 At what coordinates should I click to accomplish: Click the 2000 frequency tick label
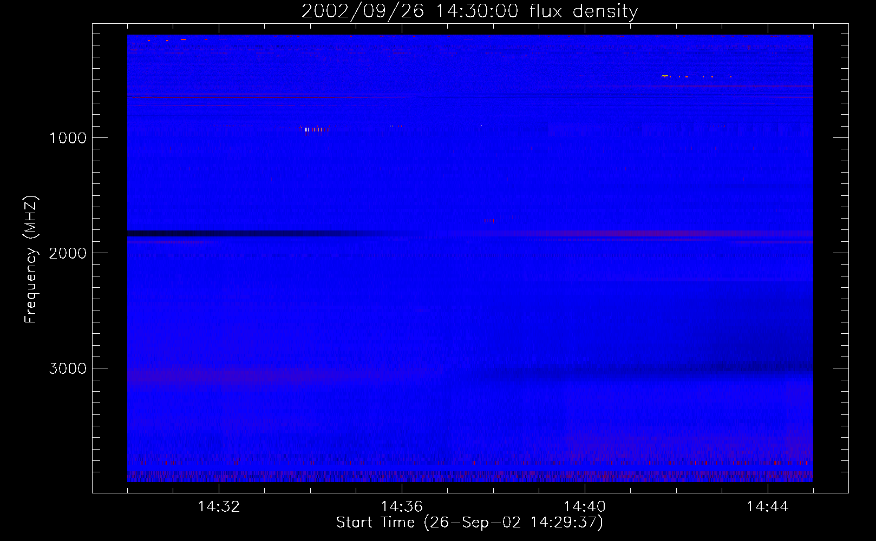coord(68,253)
